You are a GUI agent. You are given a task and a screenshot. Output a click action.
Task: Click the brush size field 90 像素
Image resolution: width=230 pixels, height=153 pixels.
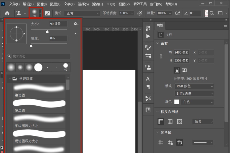58,24
